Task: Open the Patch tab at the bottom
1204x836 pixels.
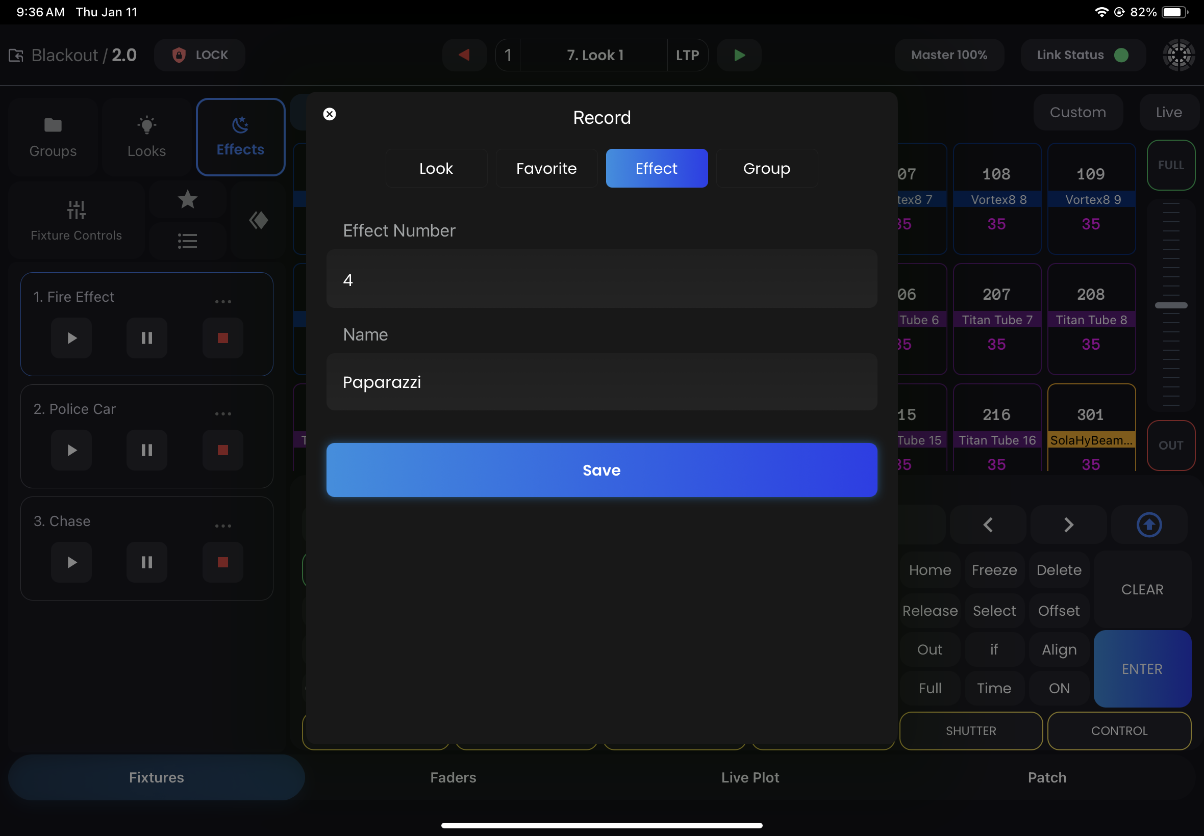Action: [1047, 777]
